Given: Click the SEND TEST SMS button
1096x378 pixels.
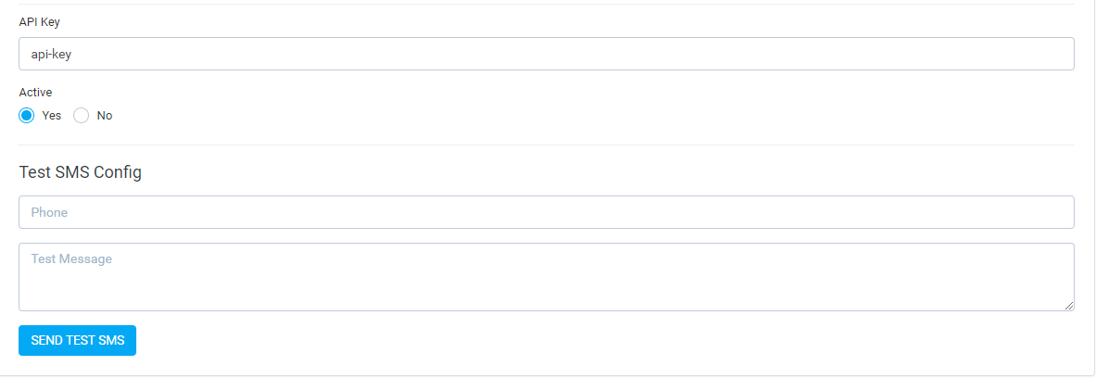Looking at the screenshot, I should click(78, 340).
